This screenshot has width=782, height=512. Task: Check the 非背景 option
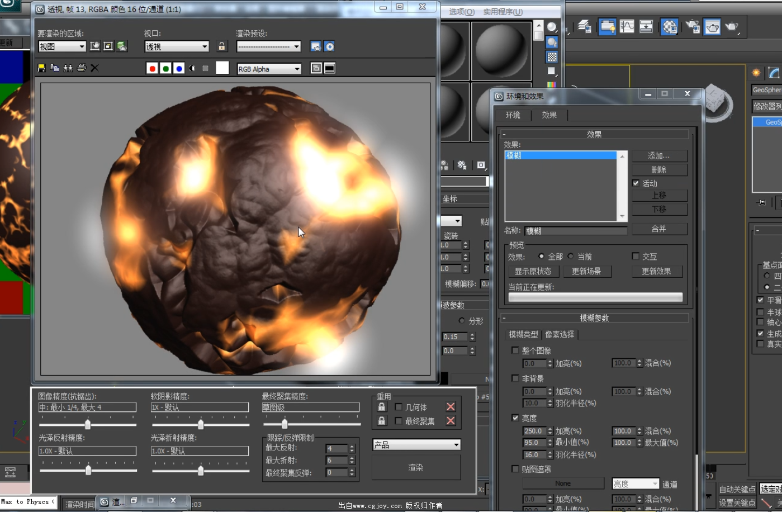[515, 378]
